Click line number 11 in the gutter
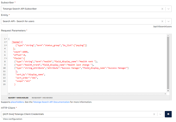 pos(4,71)
